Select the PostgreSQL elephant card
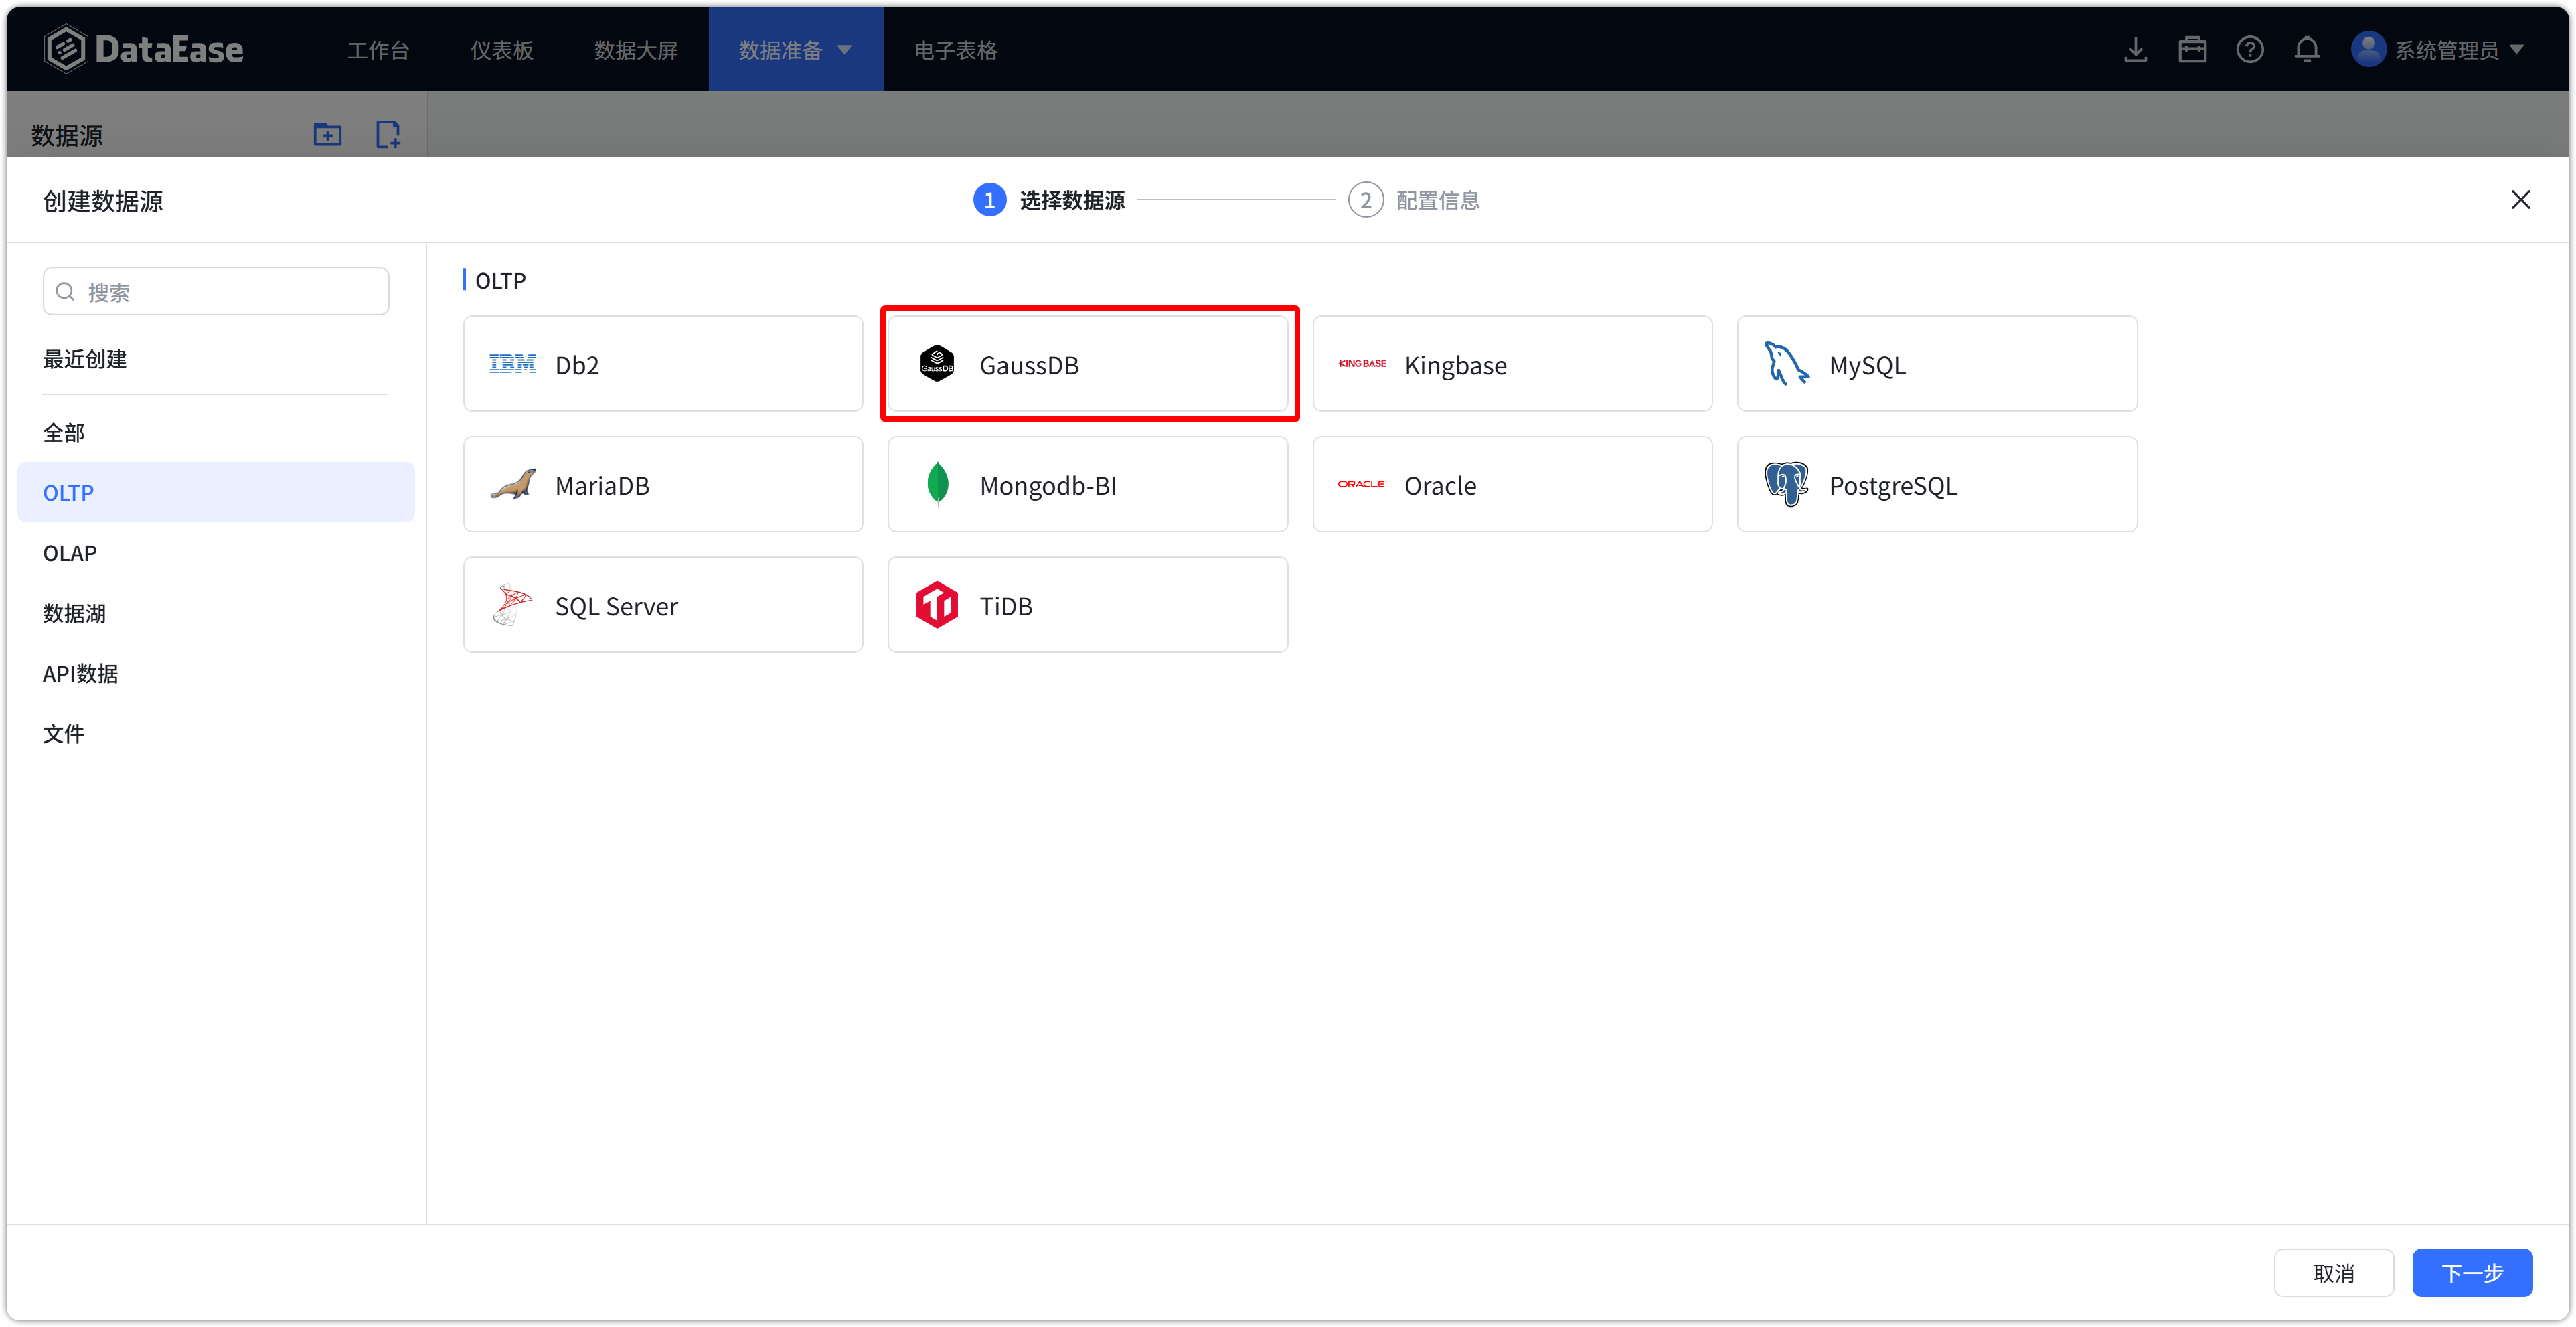This screenshot has height=1327, width=2576. 1936,484
